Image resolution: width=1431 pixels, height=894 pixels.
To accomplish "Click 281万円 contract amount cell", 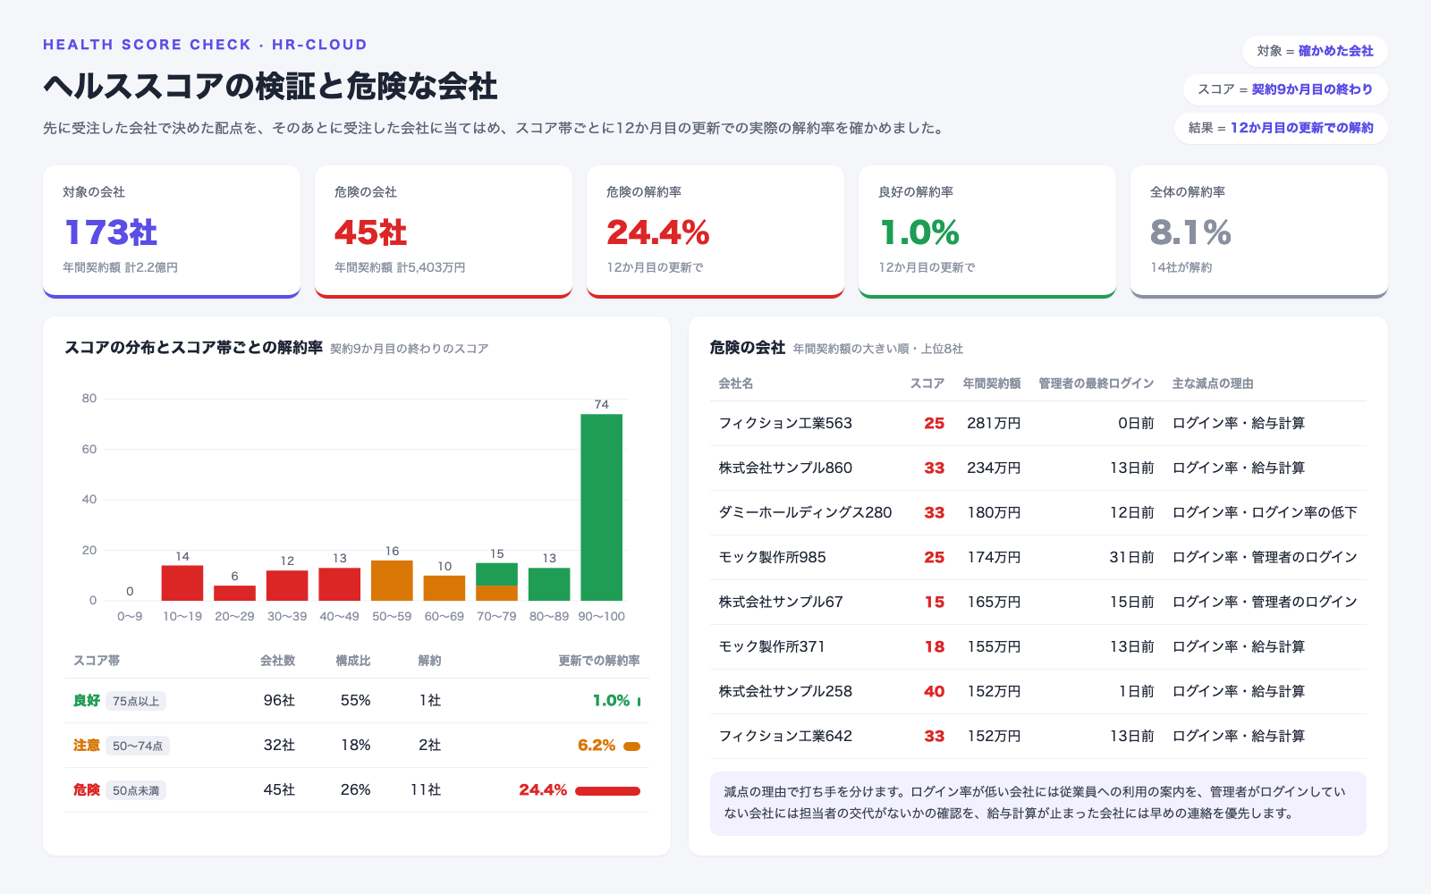I will (x=994, y=424).
